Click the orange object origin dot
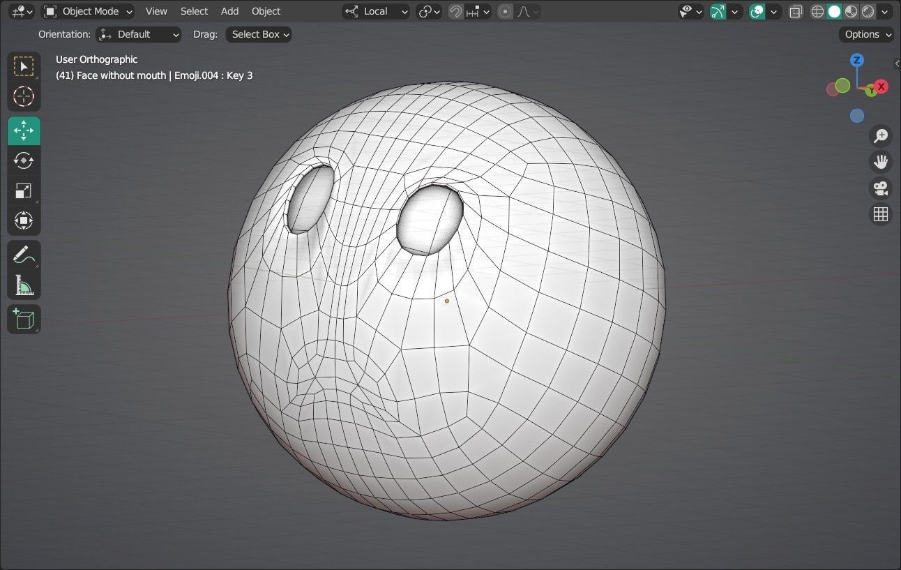 (x=447, y=301)
